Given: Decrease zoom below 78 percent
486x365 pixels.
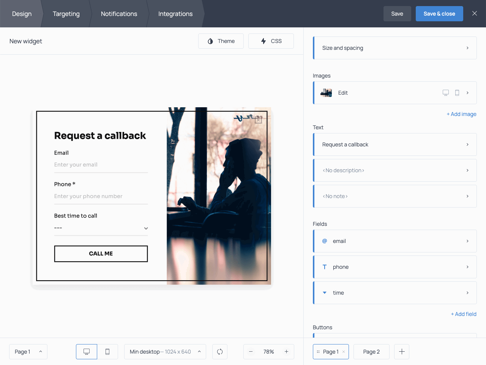Looking at the screenshot, I should coord(251,352).
